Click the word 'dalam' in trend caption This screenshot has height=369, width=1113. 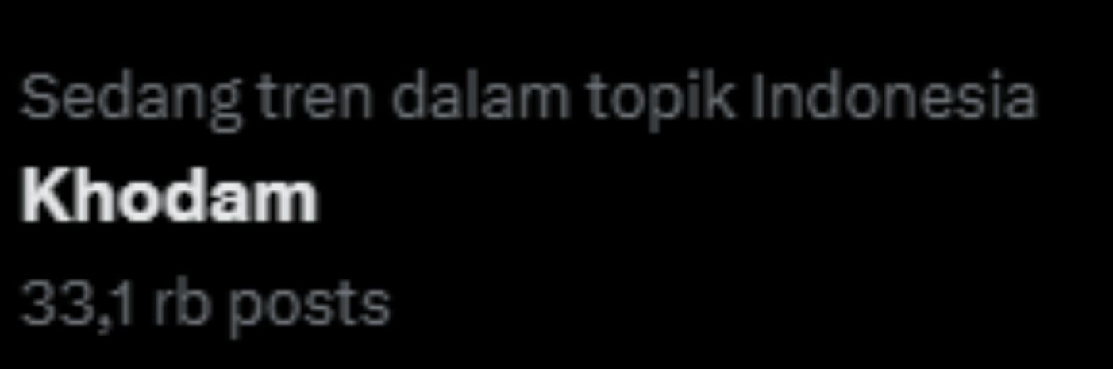(x=479, y=98)
